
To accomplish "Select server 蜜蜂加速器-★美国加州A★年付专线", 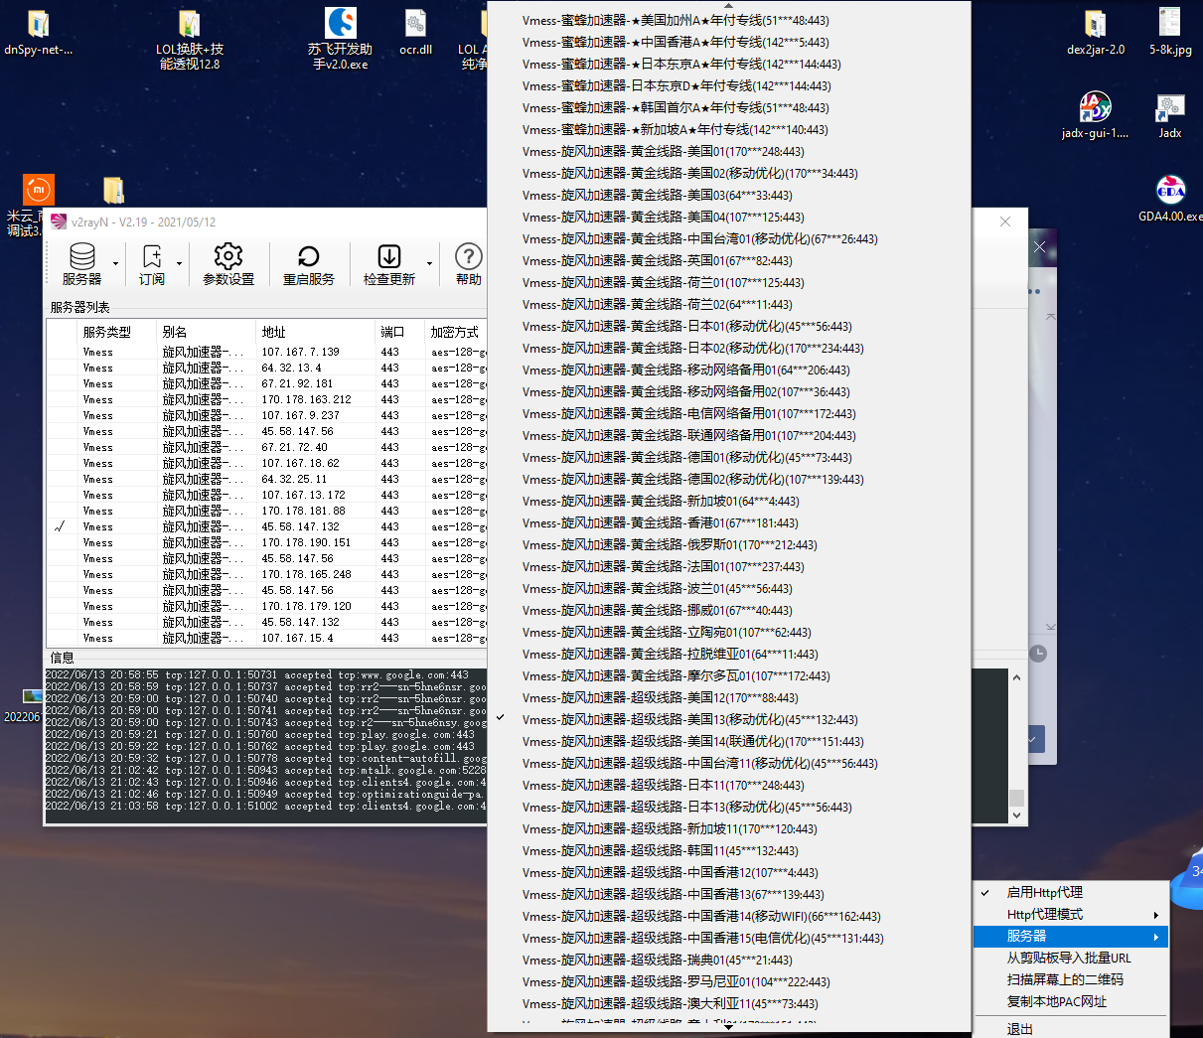I will (x=728, y=20).
